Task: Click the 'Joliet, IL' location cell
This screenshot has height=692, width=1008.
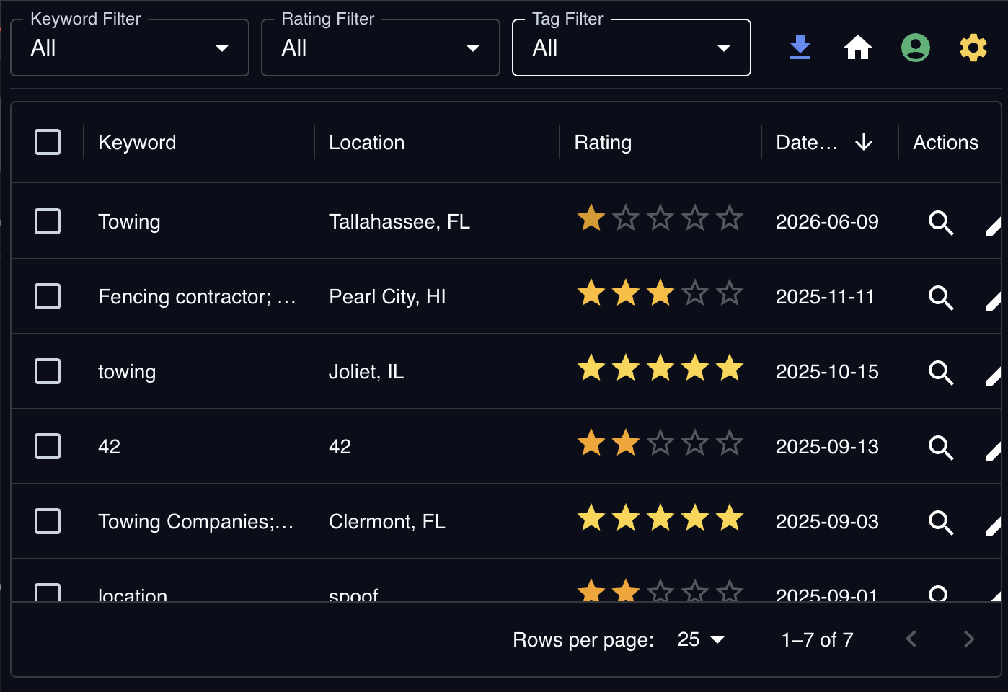Action: (366, 372)
